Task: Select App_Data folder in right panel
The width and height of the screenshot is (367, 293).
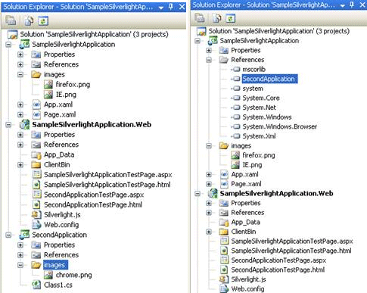Action: click(x=246, y=222)
